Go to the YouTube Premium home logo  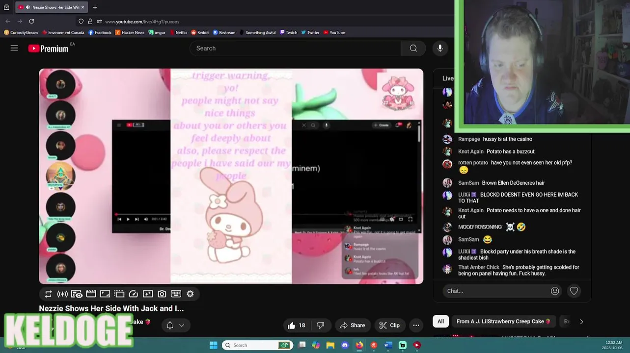[48, 48]
